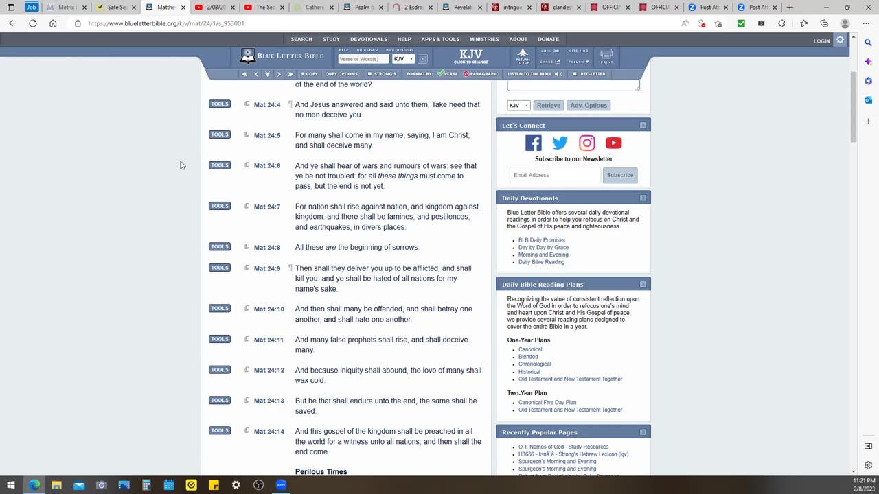Go to next chapter single-right arrow
Image resolution: width=879 pixels, height=494 pixels.
click(278, 74)
